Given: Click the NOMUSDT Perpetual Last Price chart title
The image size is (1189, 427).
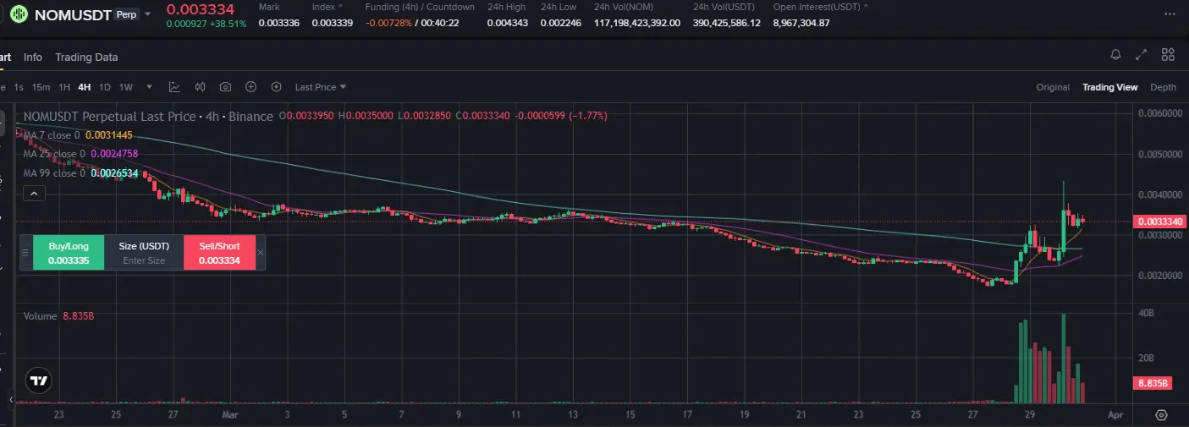Looking at the screenshot, I should [x=148, y=116].
